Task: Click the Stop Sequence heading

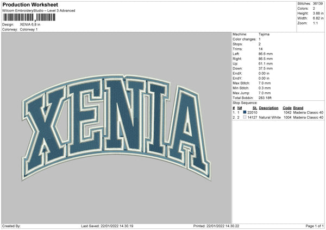Action: (245, 103)
